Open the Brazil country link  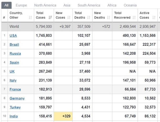tap(14, 44)
